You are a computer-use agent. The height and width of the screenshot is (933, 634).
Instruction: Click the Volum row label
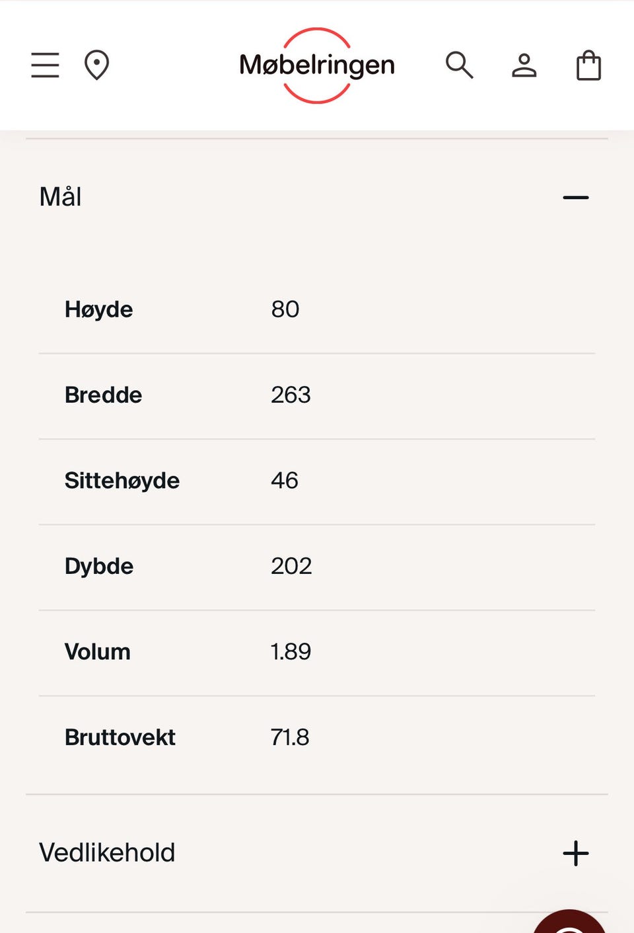click(98, 652)
